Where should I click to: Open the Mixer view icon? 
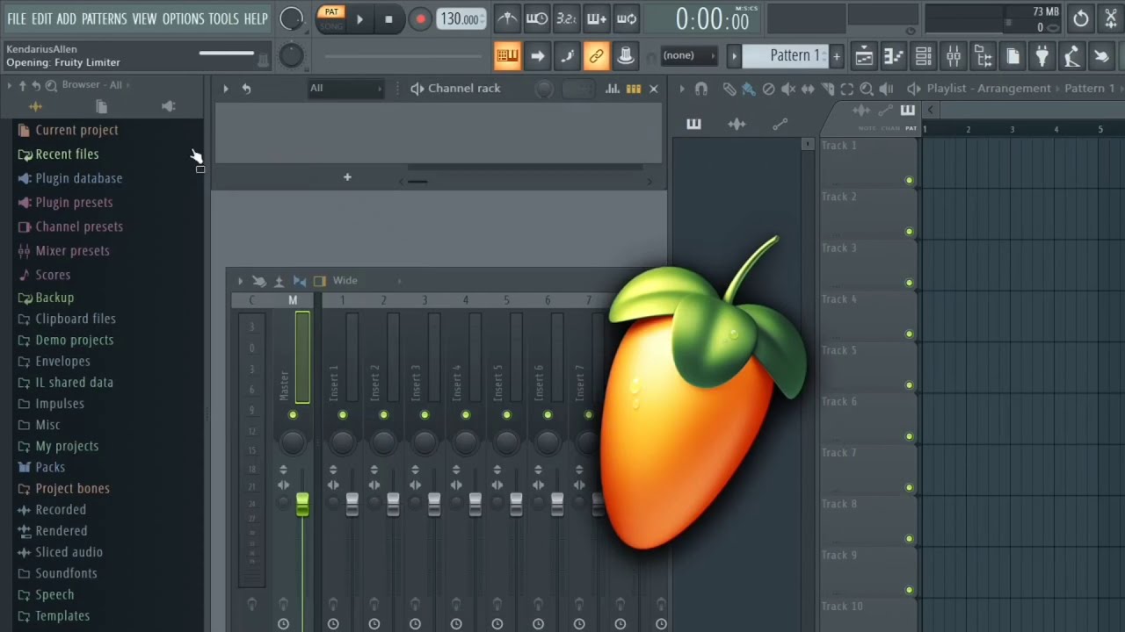[954, 56]
